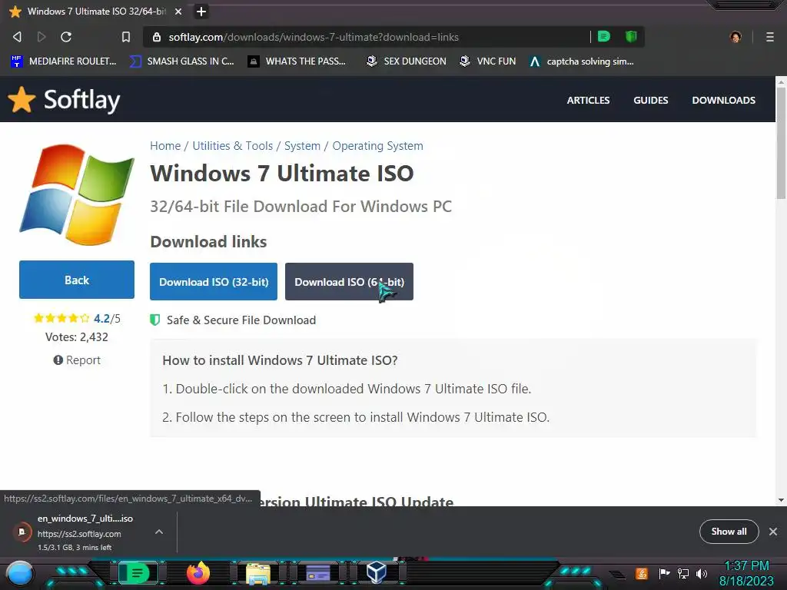The width and height of the screenshot is (787, 590).
Task: Open the ARTICLES menu item
Action: coord(588,100)
